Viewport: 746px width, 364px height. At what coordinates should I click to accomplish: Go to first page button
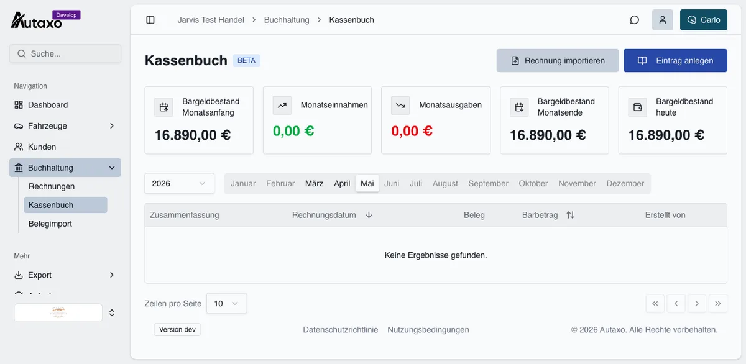(x=655, y=303)
